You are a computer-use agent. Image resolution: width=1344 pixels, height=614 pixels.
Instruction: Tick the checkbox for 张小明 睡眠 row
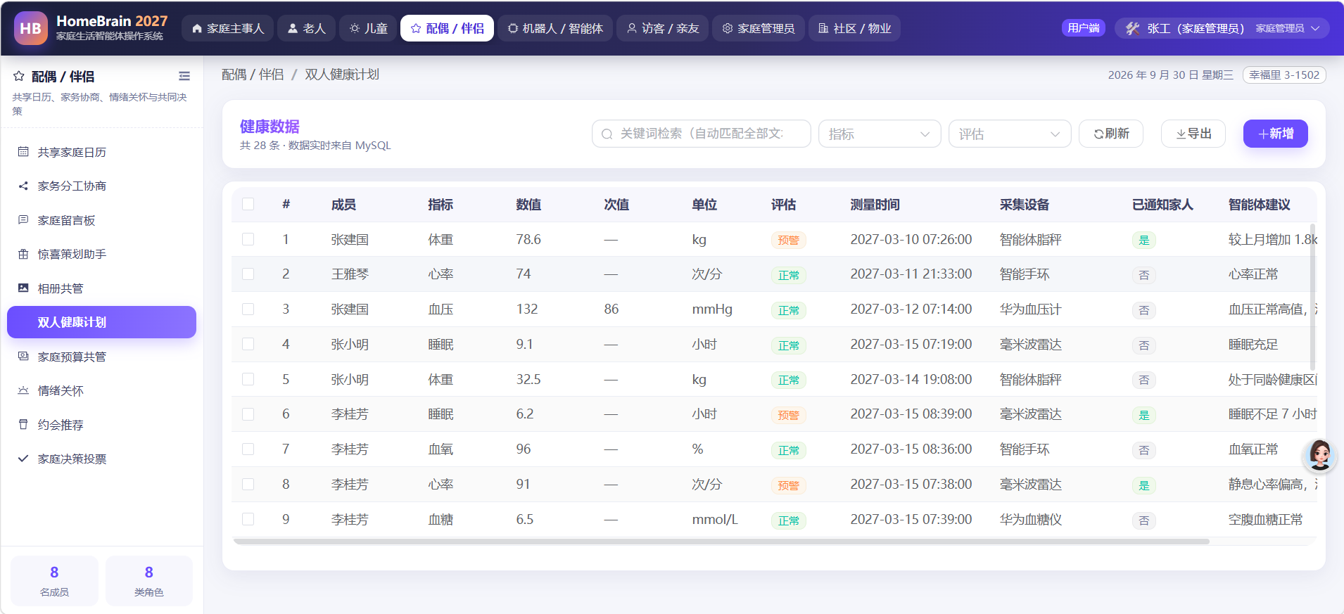coord(248,344)
